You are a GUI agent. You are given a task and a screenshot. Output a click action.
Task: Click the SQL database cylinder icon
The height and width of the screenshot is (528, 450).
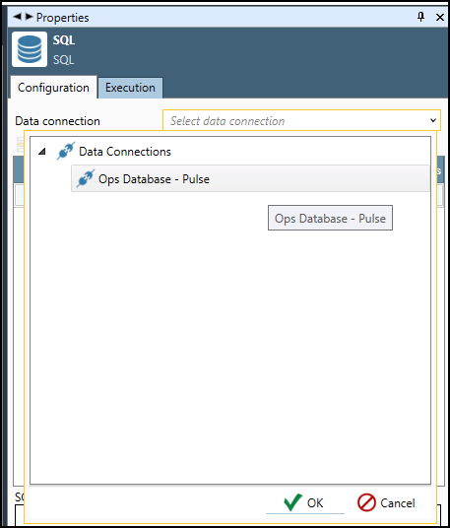coord(30,49)
